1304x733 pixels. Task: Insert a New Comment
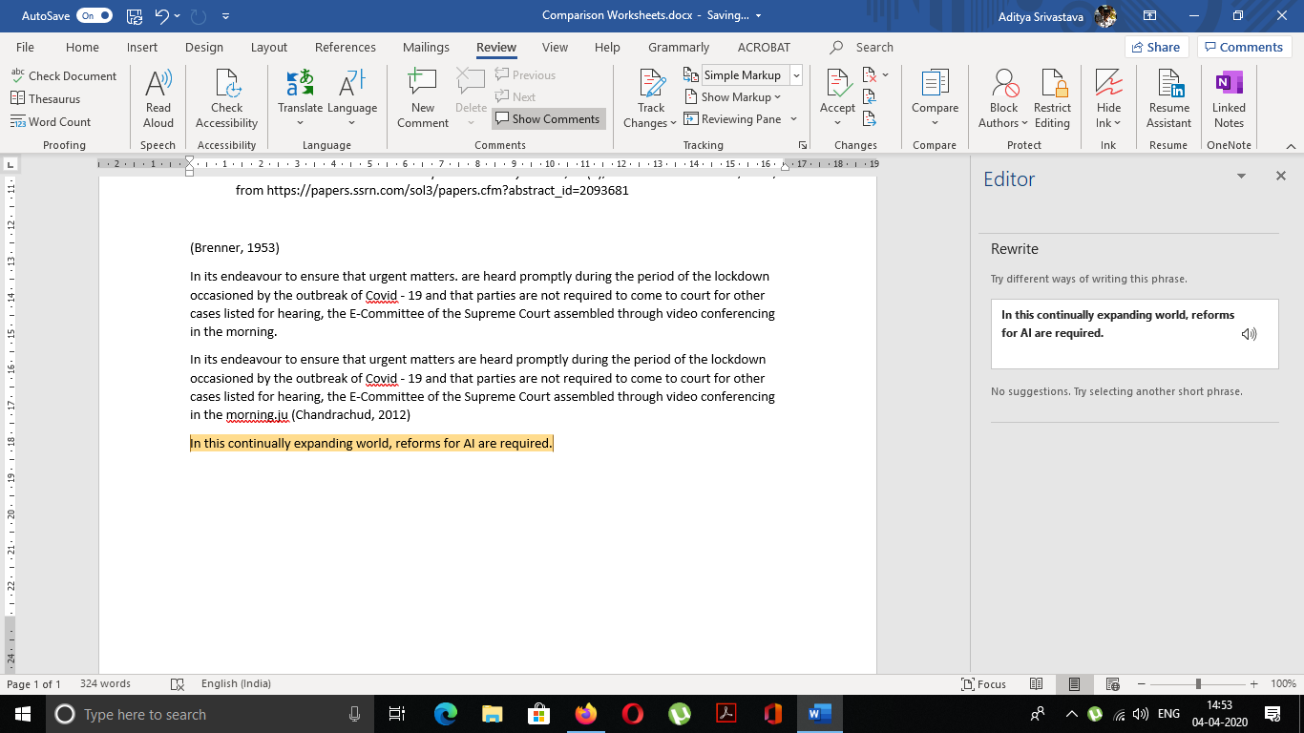[423, 99]
